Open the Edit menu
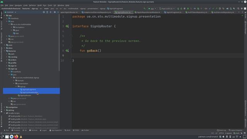 (7, 5)
